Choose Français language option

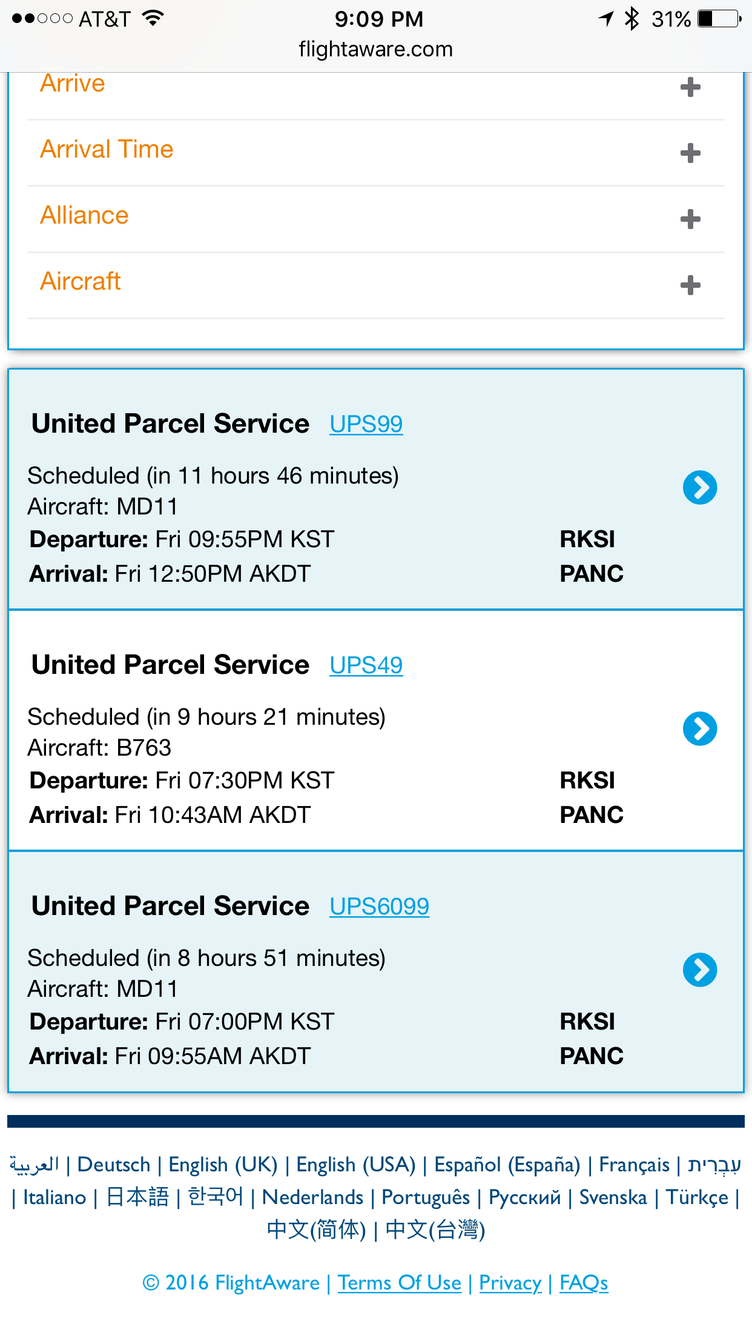click(634, 1165)
